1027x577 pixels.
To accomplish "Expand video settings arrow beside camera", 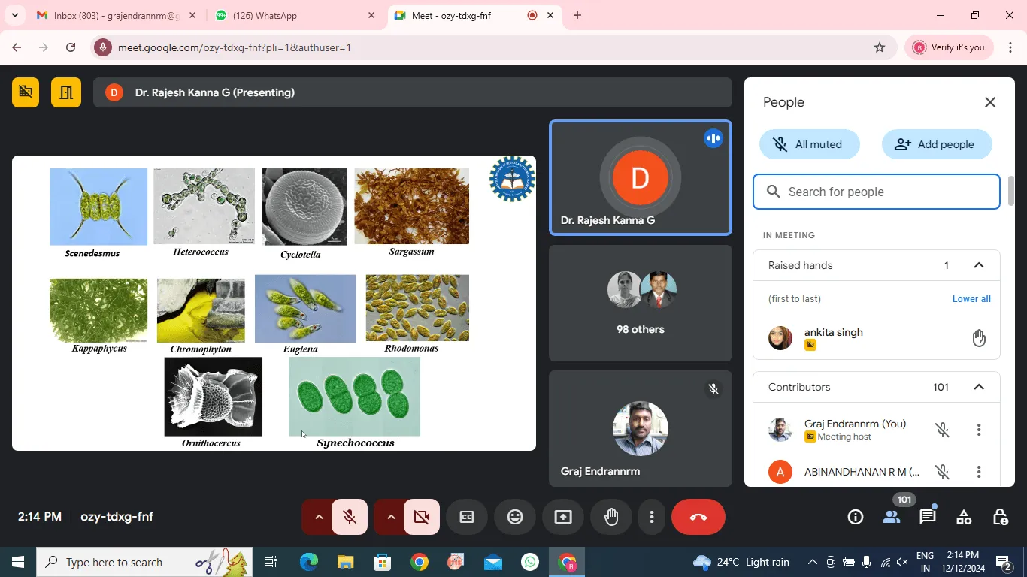I will coord(390,517).
